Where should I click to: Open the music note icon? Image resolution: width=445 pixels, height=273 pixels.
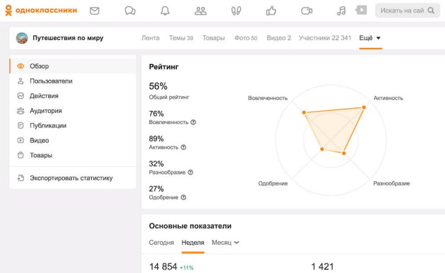coord(342,11)
